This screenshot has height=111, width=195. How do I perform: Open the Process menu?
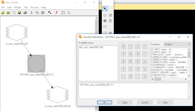click(x=34, y=7)
